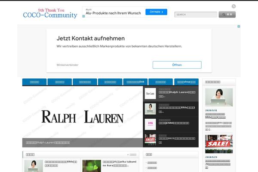This screenshot has width=258, height=172.
Task: Select the JENNI logo thumbnail in slider list
Action: tap(150, 124)
